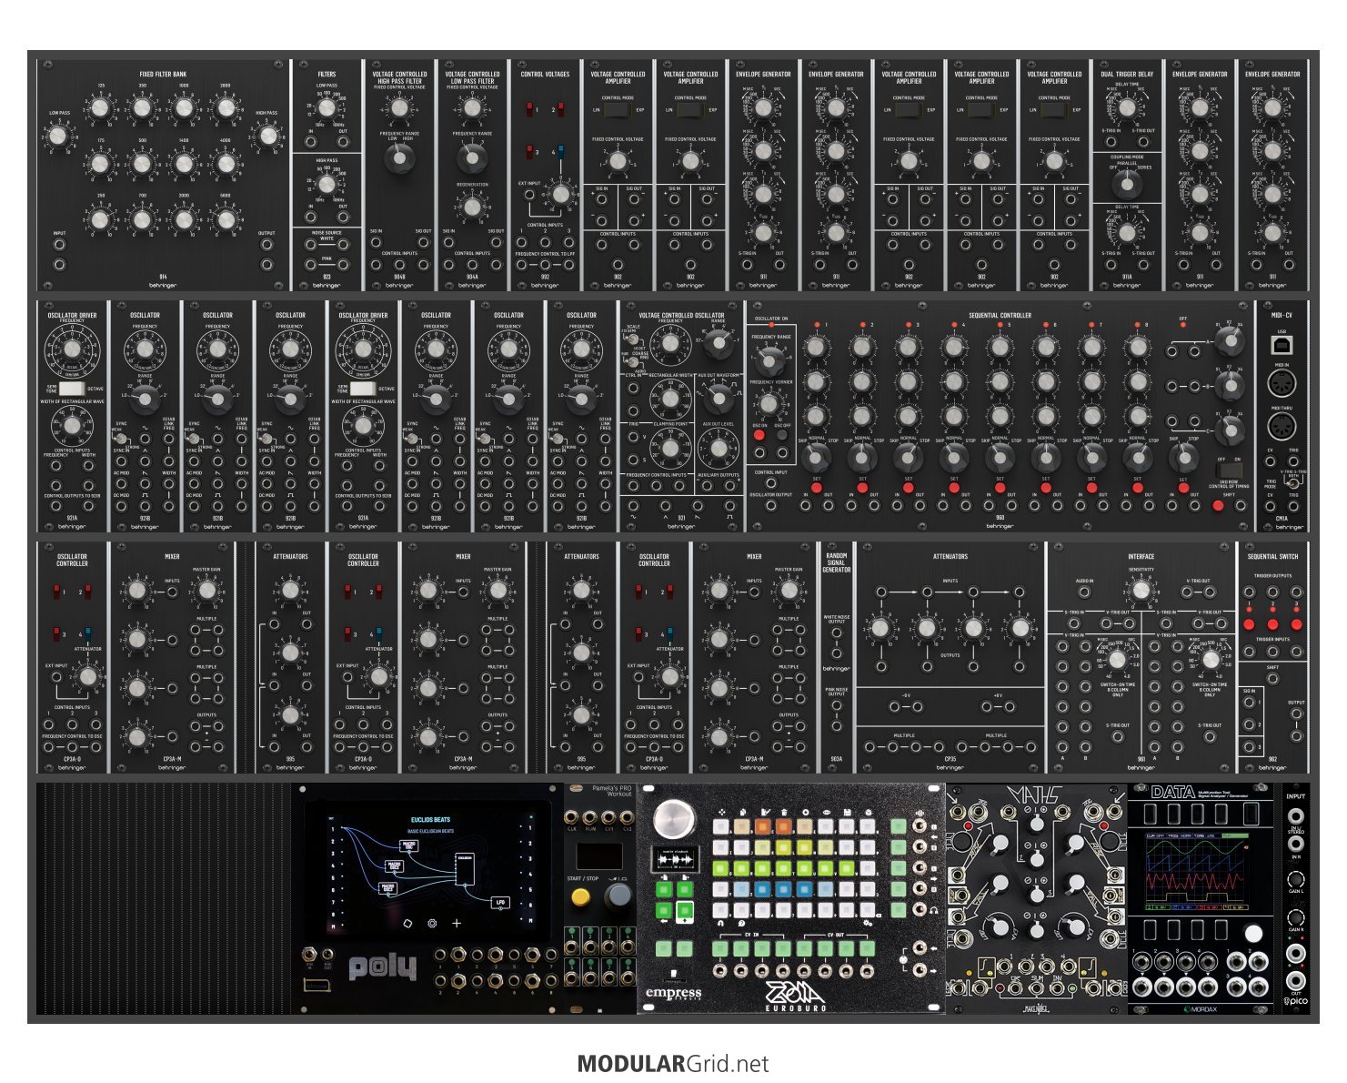Screen dimensions: 1347x1083
Task: Click the USB port on the Poly module
Action: pyautogui.click(x=315, y=987)
